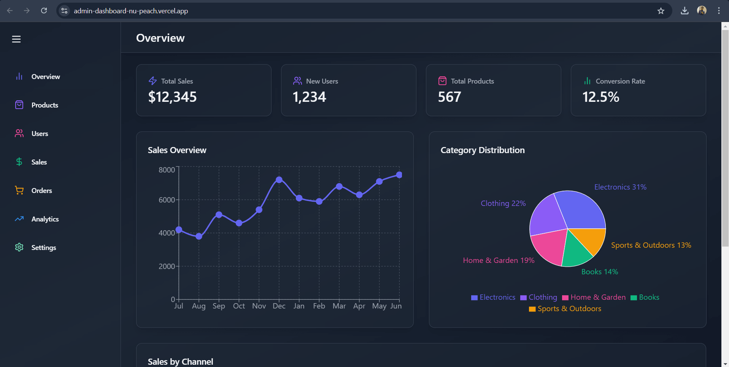Open the browser three-dot menu

719,11
